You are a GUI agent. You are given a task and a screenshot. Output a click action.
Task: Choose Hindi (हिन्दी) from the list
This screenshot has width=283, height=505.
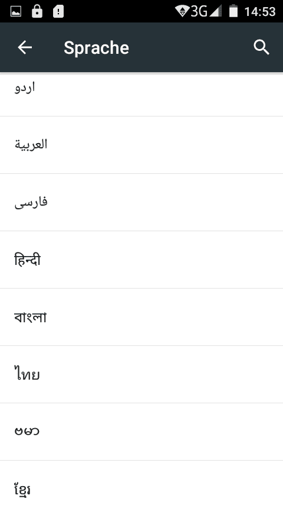[x=141, y=260]
